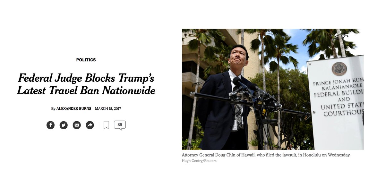Open Alexander Burns author page
The height and width of the screenshot is (182, 385).
(73, 109)
